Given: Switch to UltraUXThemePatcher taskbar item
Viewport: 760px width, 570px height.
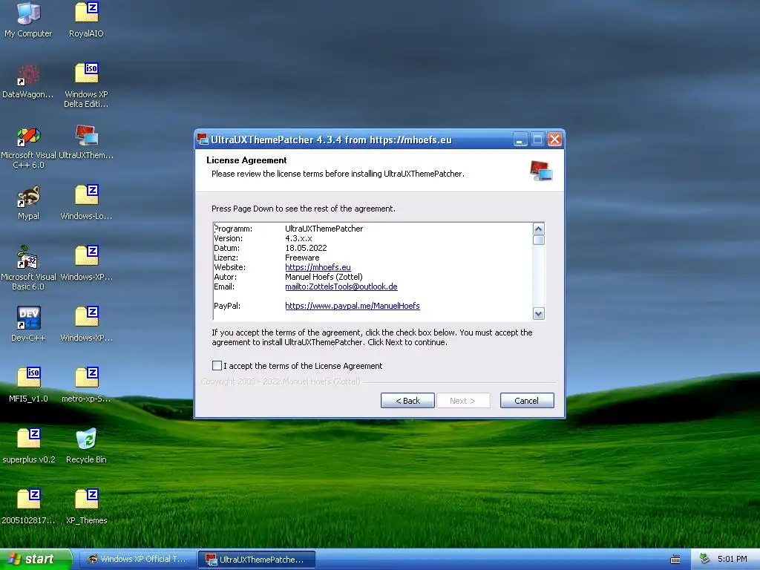Looking at the screenshot, I should point(257,560).
